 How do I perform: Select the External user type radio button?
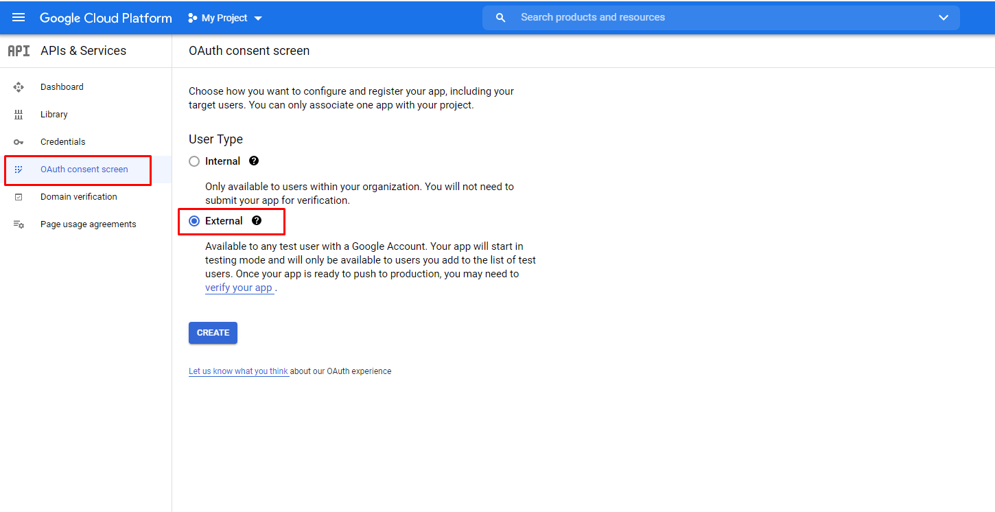pos(194,221)
